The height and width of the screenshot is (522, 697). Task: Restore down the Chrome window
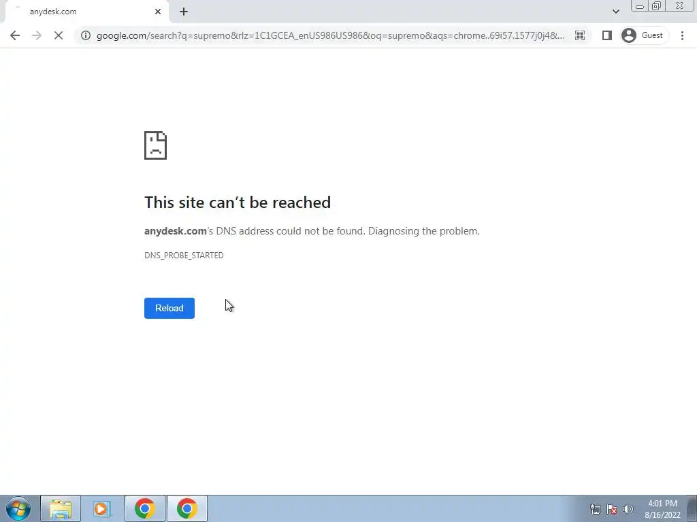(x=657, y=5)
